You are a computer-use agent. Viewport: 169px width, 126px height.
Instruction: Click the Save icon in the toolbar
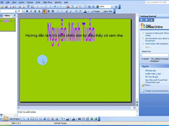pyautogui.click(x=6, y=7)
